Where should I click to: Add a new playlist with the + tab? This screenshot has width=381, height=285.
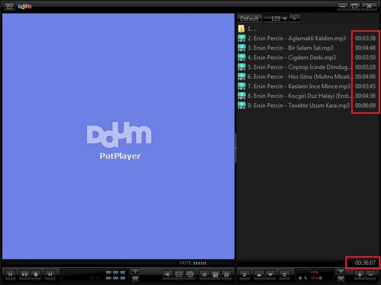(x=294, y=19)
